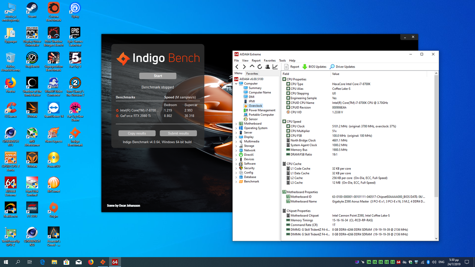Select the Uplay desktop icon

(75, 10)
